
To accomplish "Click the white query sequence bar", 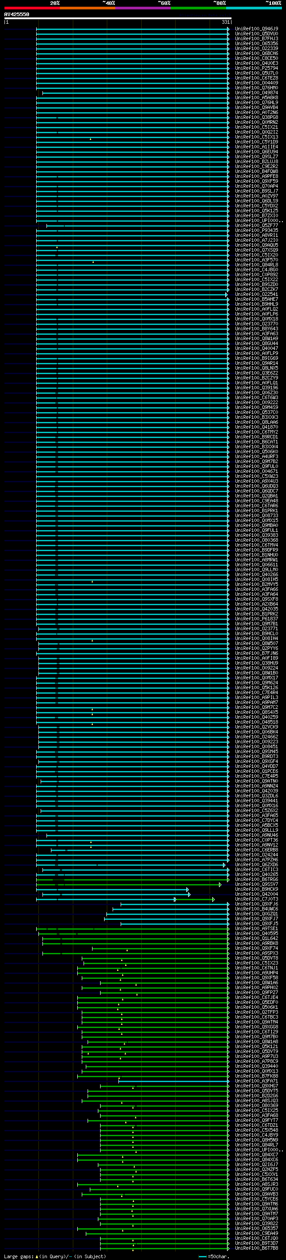I will [118, 18].
